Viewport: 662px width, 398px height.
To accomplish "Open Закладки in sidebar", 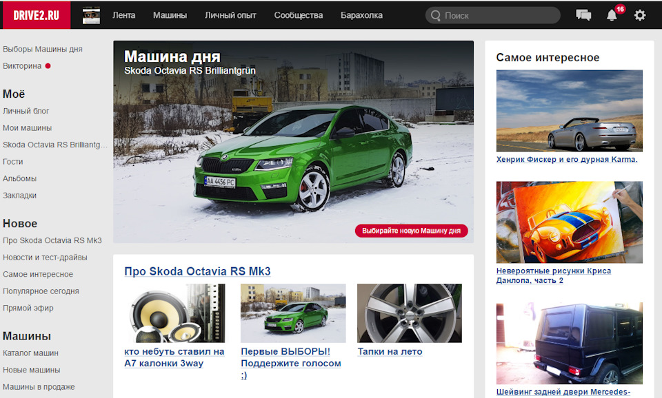I will [19, 195].
